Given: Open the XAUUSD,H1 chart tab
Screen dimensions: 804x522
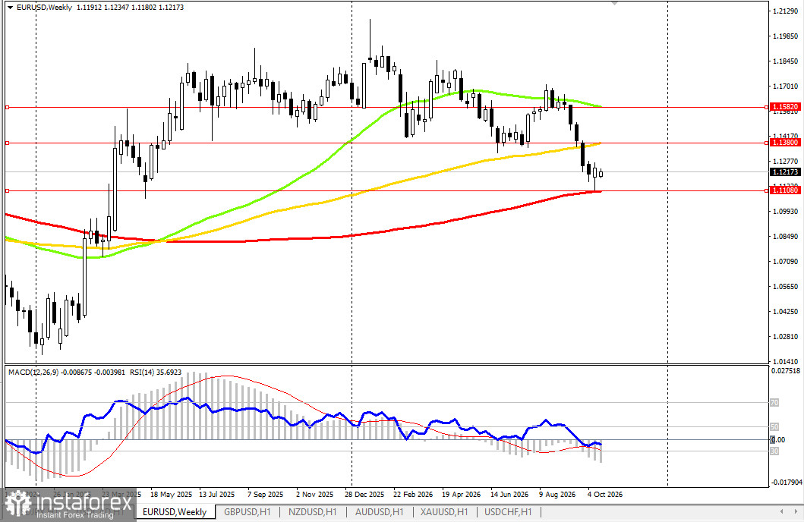Looking at the screenshot, I should (444, 511).
